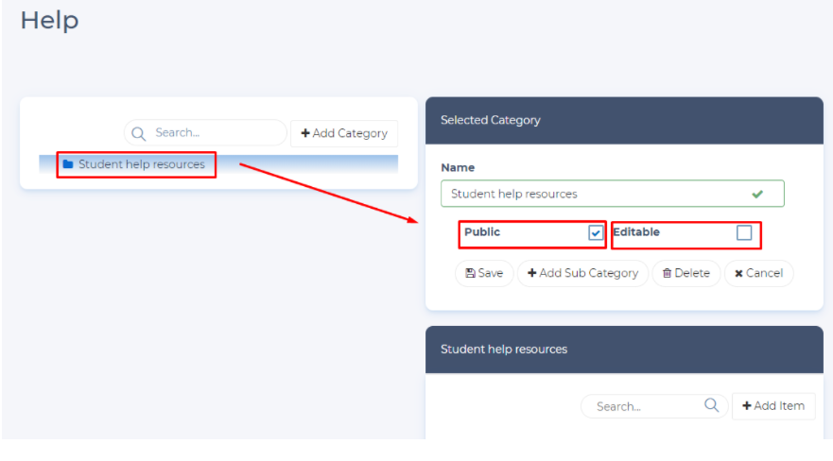Click the green checkmark in Name field
The width and height of the screenshot is (833, 461).
(757, 194)
